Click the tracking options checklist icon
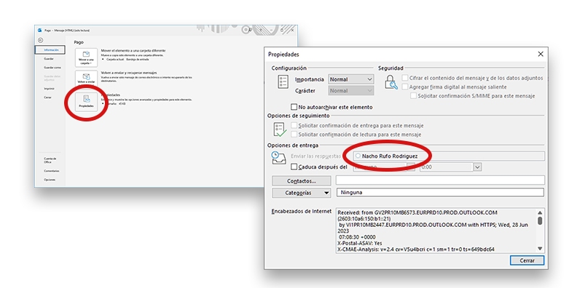 [x=280, y=129]
